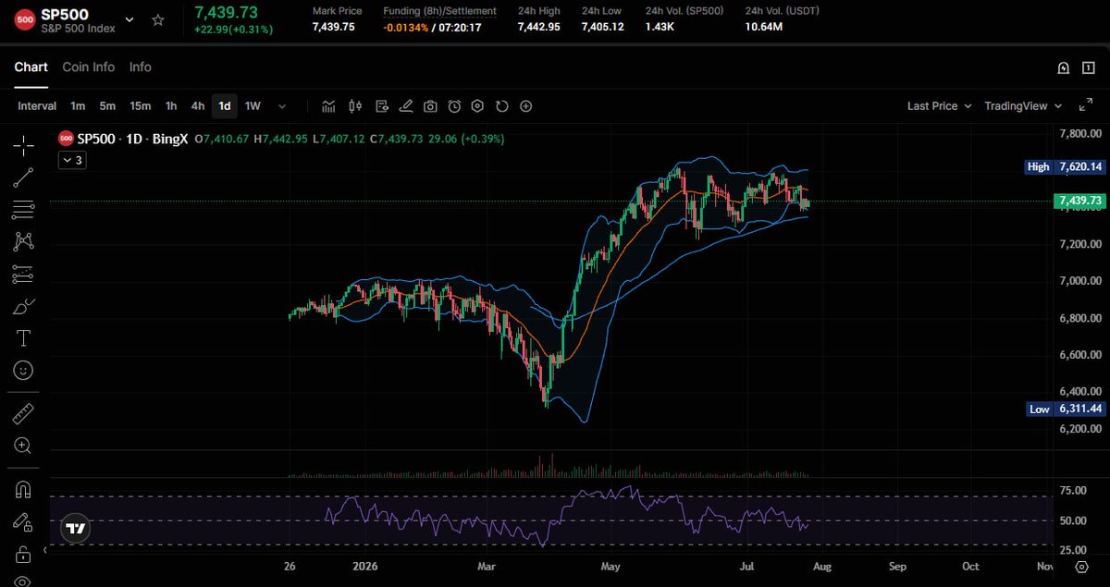
Task: Switch to the Coin Info tab
Action: pyautogui.click(x=89, y=67)
